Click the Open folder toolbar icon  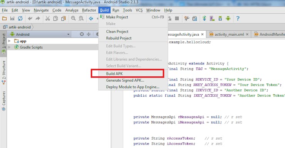point(4,18)
